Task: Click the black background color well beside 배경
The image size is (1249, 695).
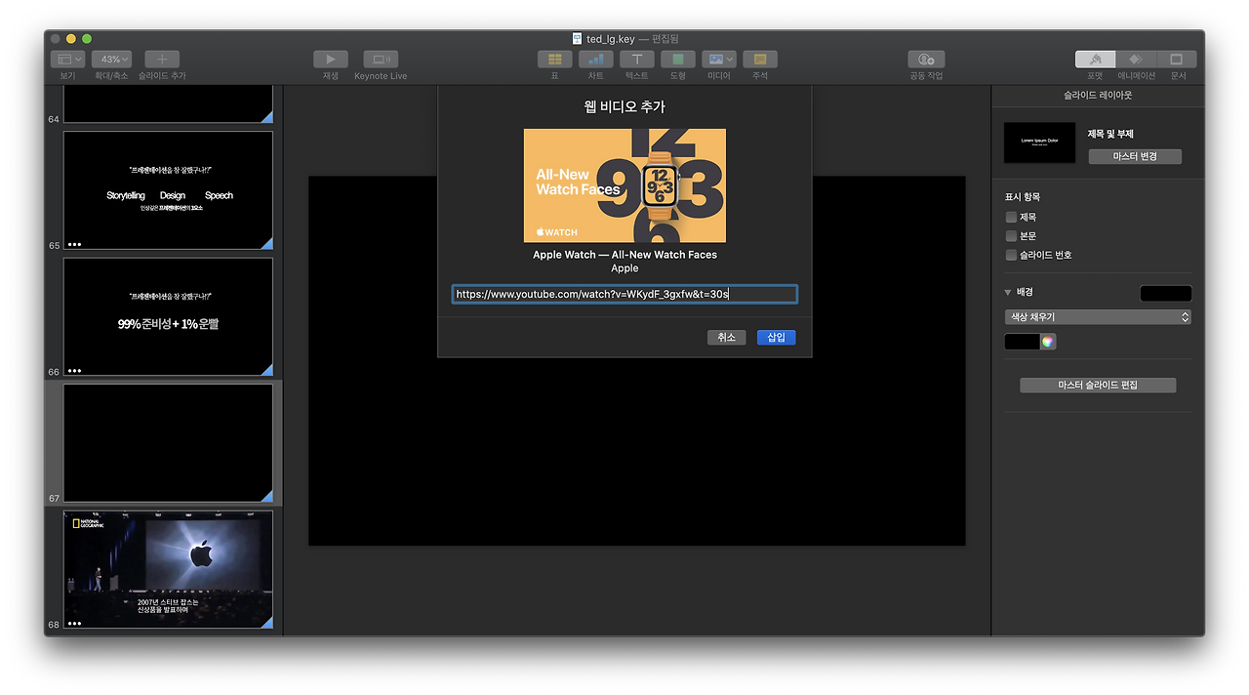Action: 1166,293
